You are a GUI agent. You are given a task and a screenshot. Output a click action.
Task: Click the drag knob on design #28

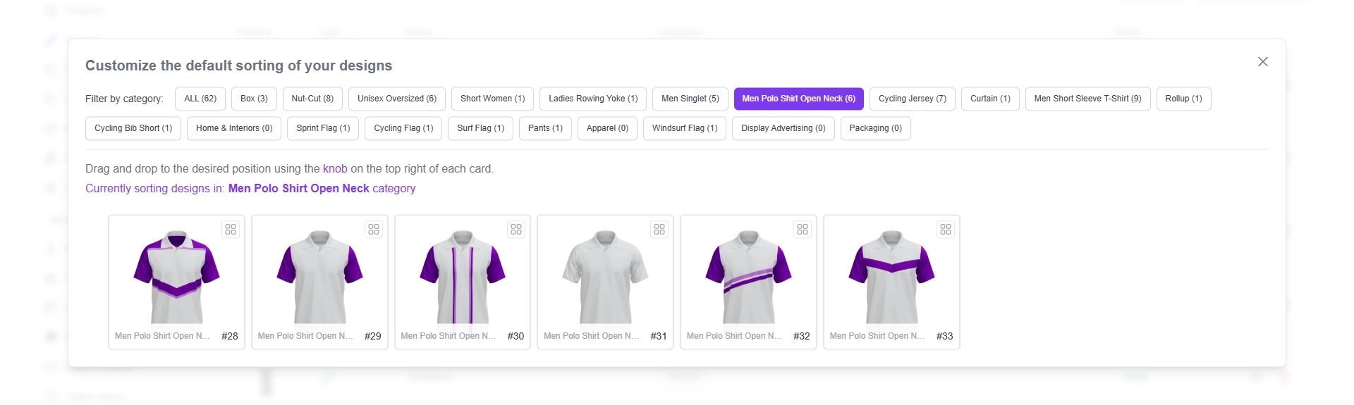click(x=231, y=230)
